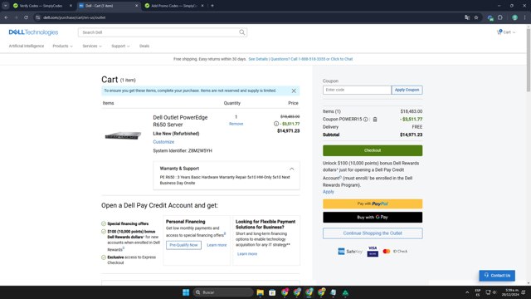Click the PowerEdge R650 server thumbnail

pos(123,135)
